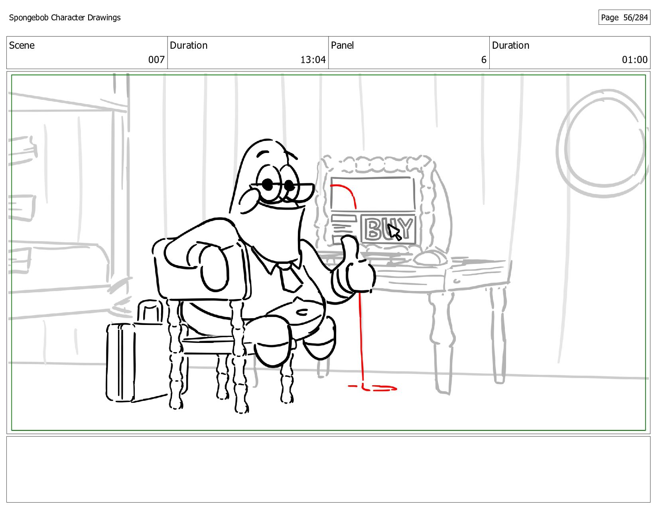Viewport: 658px width, 509px height.
Task: Click the 'Page 56/284' page indicator
Action: (624, 18)
